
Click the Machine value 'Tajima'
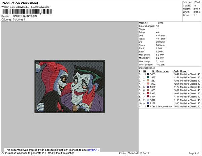tap(160, 23)
